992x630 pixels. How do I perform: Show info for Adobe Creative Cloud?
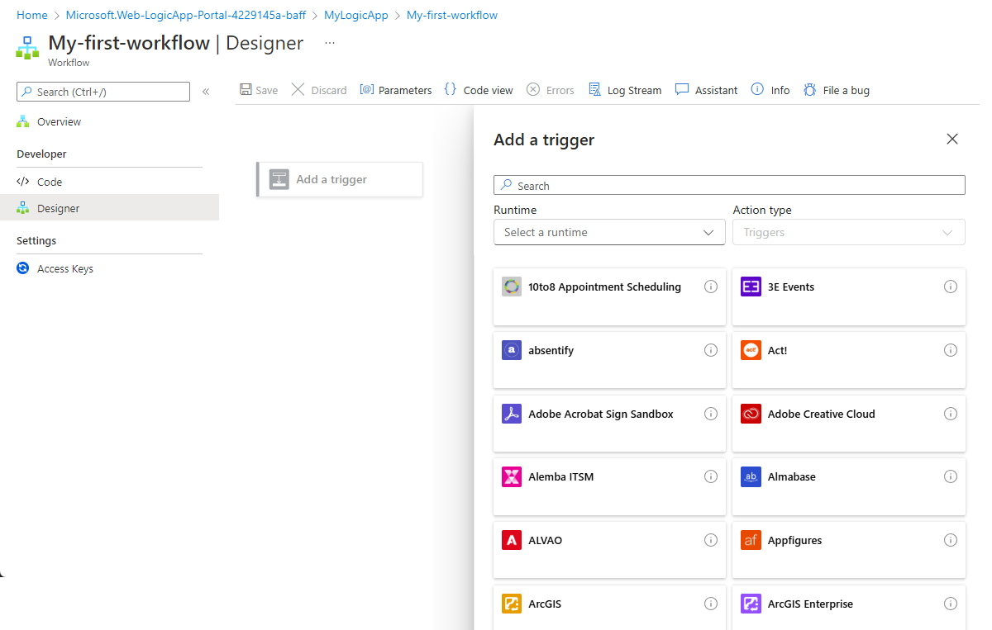(951, 414)
